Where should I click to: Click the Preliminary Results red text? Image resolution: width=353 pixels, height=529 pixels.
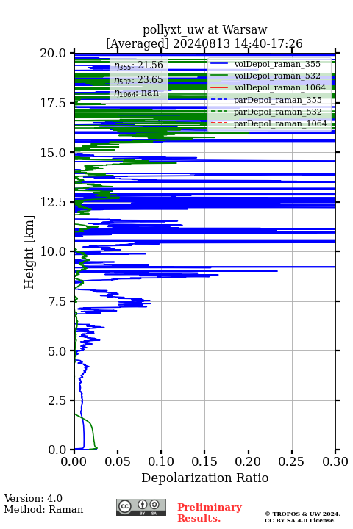[x=210, y=512]
